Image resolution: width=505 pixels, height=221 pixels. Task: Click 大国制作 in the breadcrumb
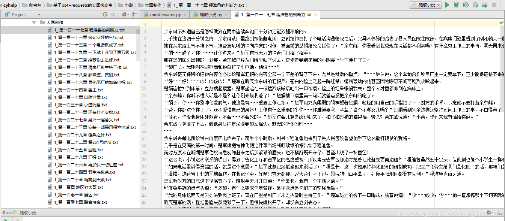click(x=151, y=5)
